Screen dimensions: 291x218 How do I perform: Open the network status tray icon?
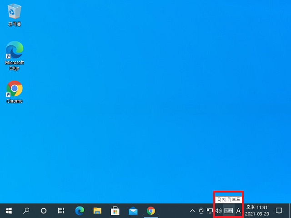click(x=210, y=211)
